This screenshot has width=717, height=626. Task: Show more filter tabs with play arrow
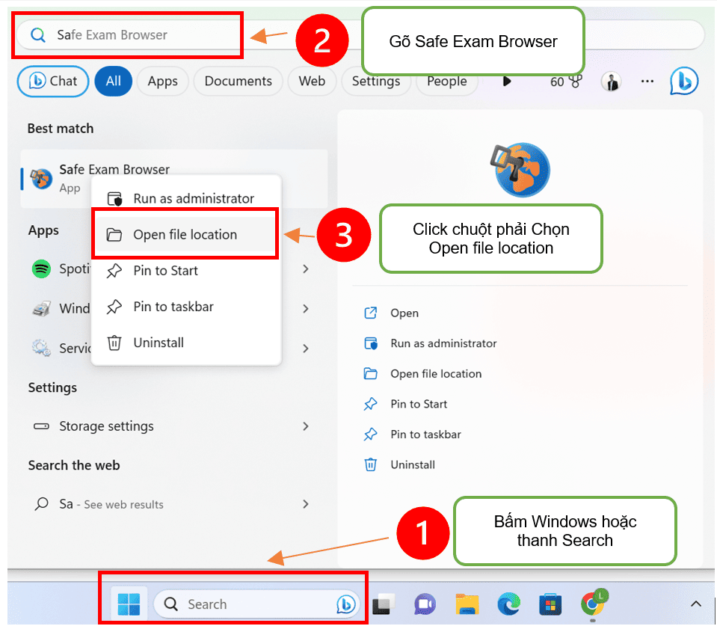click(507, 82)
